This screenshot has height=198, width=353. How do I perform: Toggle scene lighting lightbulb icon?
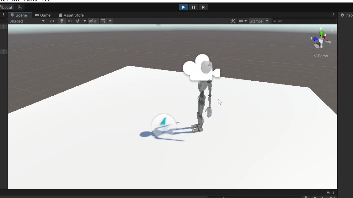click(62, 21)
